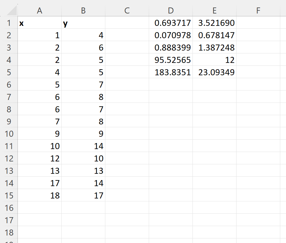Select cell E5 showing 23.09349
The width and height of the screenshot is (286, 243).
point(215,72)
